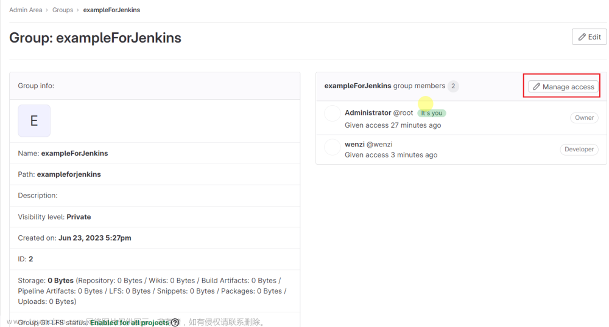
Task: Select the @root username text
Action: point(403,112)
